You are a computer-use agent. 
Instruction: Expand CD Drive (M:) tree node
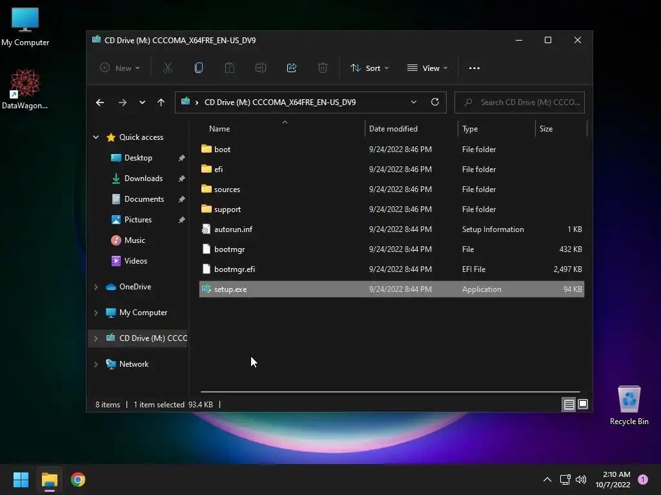[96, 338]
